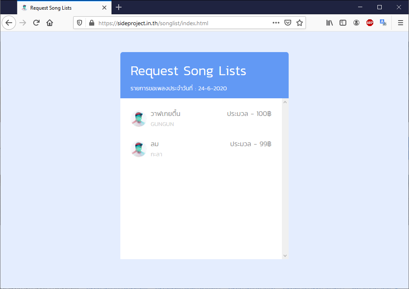
Task: Open the ABP Adblock Plus icon
Action: tap(370, 22)
